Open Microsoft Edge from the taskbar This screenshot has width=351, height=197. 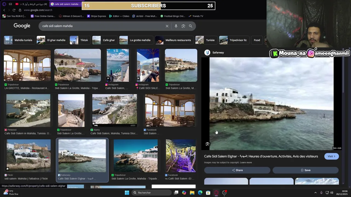point(200,193)
